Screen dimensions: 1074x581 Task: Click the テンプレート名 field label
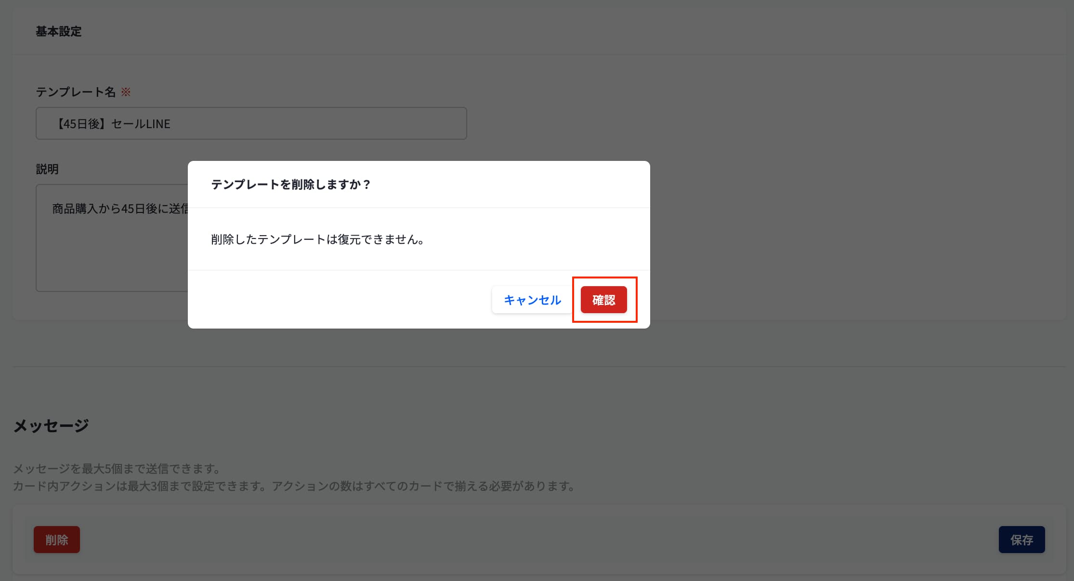[76, 92]
